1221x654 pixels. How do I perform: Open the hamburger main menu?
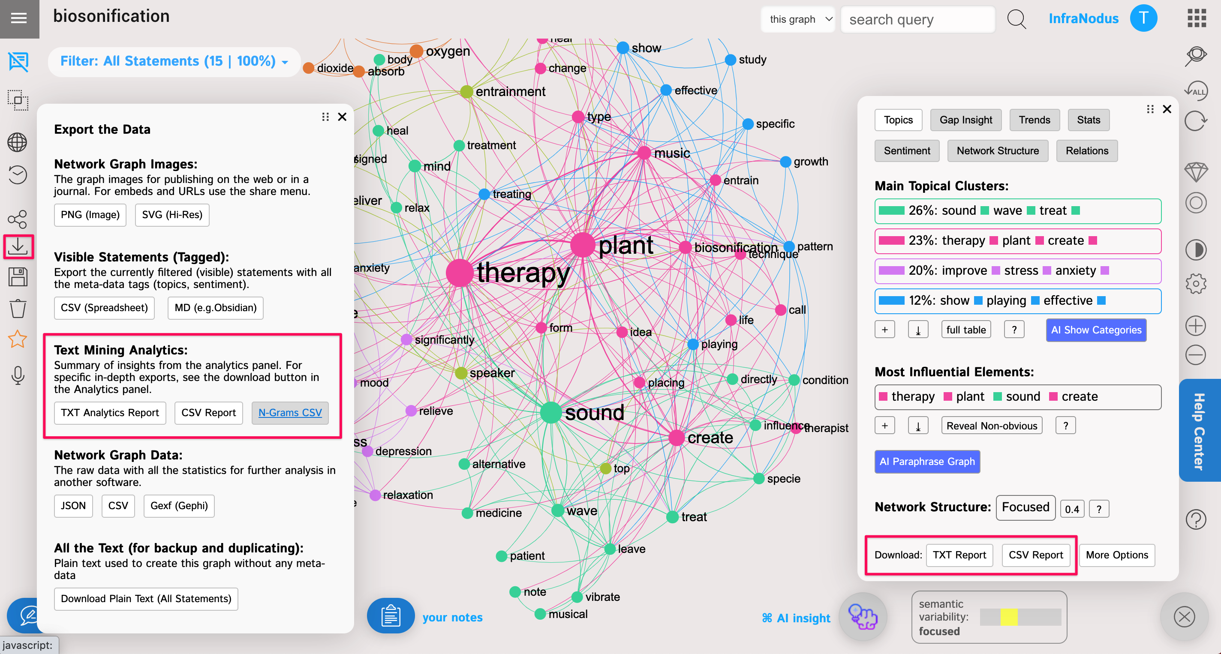(x=19, y=18)
